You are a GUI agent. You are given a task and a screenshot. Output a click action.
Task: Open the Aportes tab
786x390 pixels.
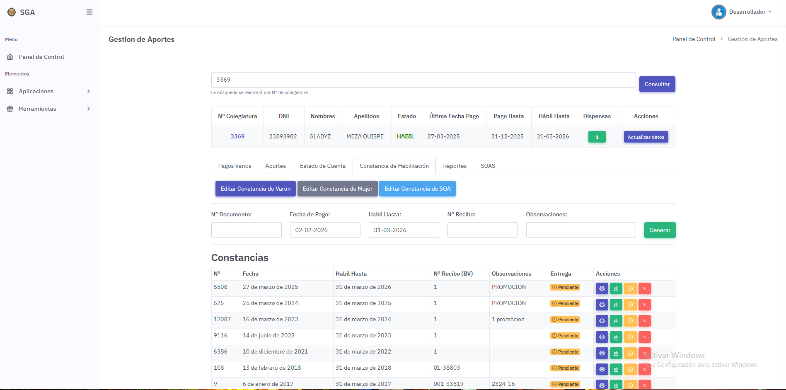pyautogui.click(x=276, y=166)
